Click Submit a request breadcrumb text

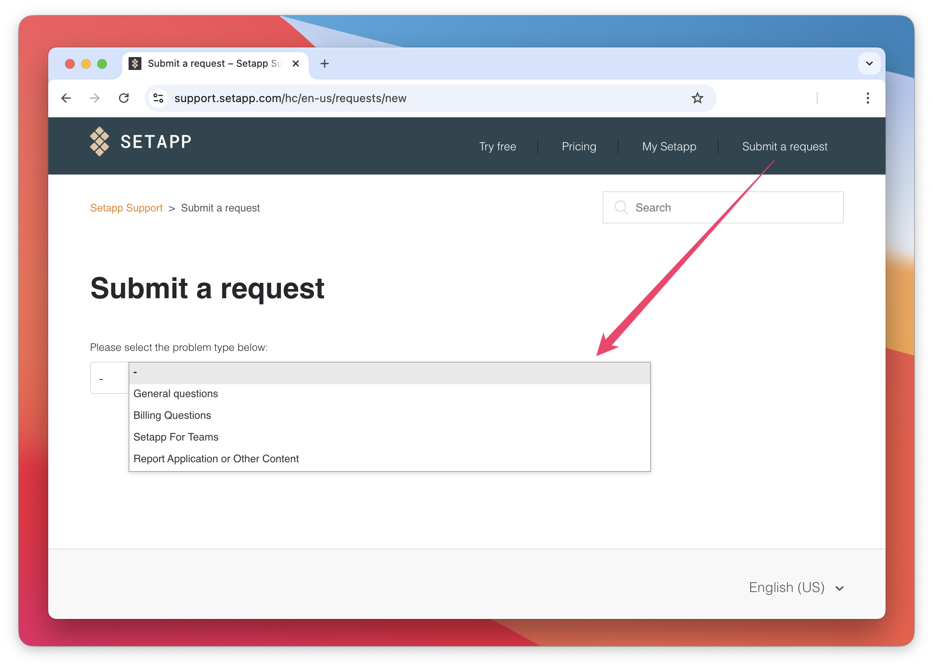point(221,208)
